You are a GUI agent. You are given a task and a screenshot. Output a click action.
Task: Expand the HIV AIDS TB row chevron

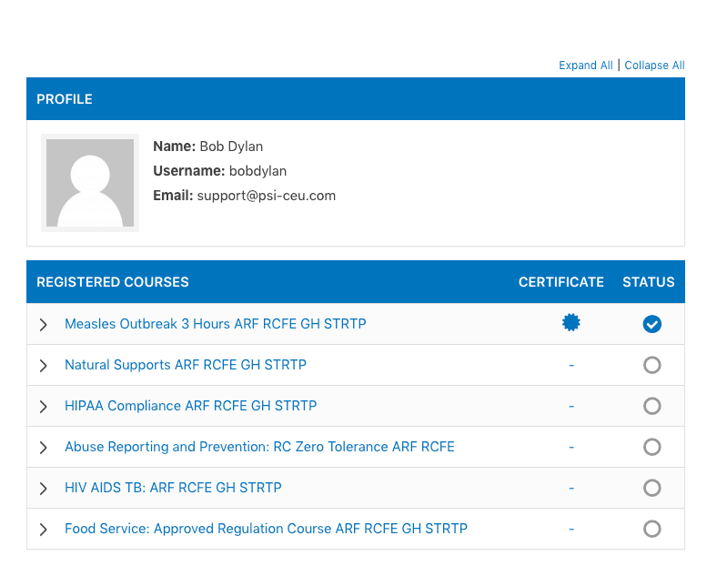[x=44, y=489]
